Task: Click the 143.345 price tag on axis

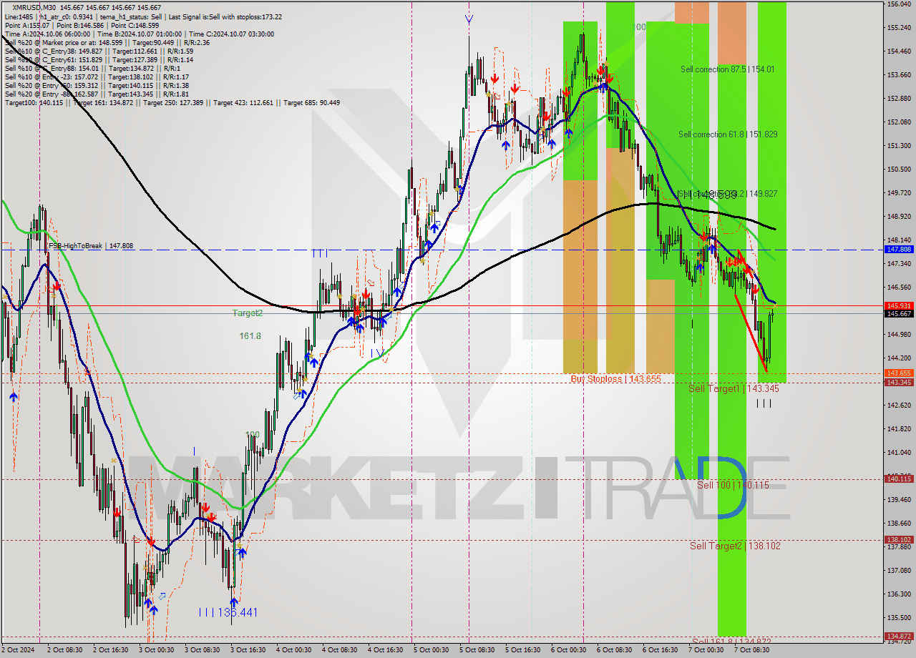Action: coord(899,383)
